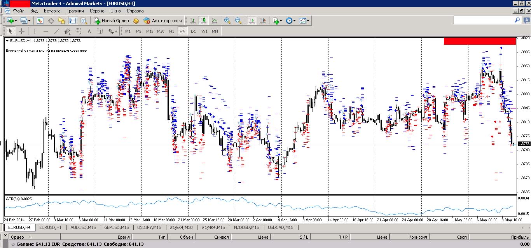Click the Новый Ордер button
The width and height of the screenshot is (531, 248).
point(111,21)
